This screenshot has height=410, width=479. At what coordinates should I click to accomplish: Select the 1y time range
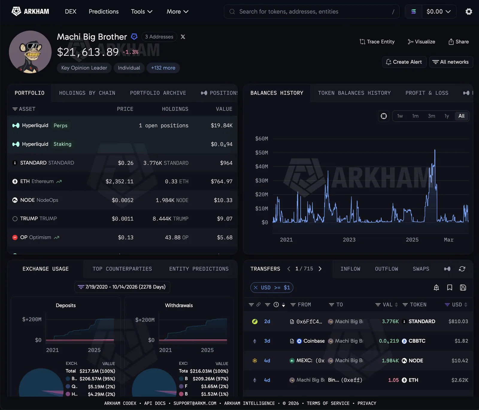447,116
